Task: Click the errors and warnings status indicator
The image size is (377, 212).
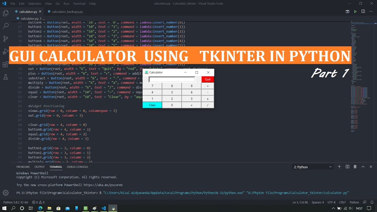Action: 38,202
